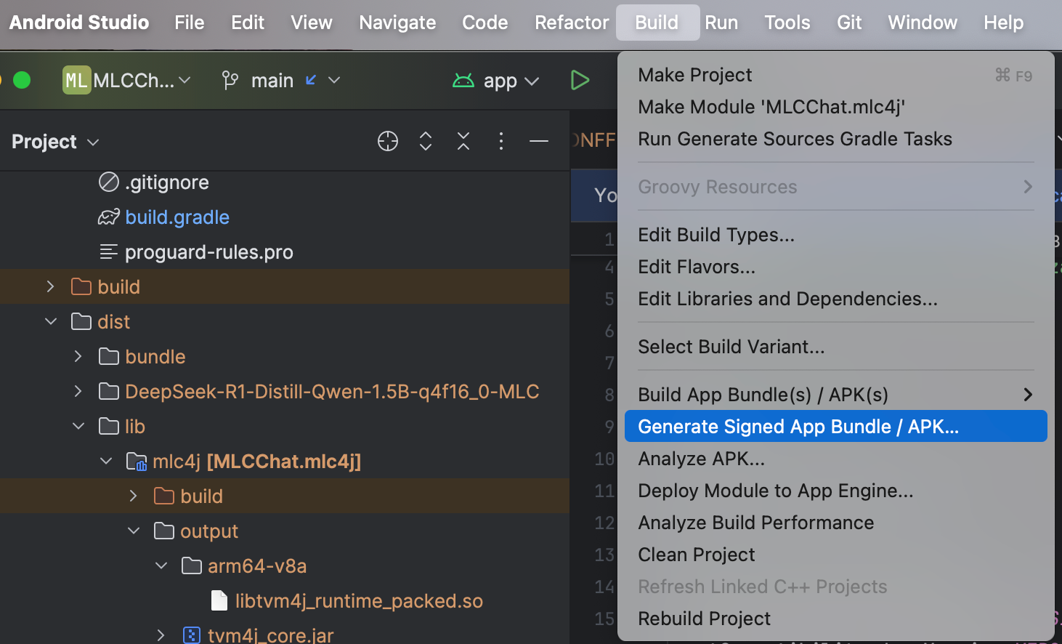
Task: Open the Project panel three-dot options icon
Action: click(501, 141)
